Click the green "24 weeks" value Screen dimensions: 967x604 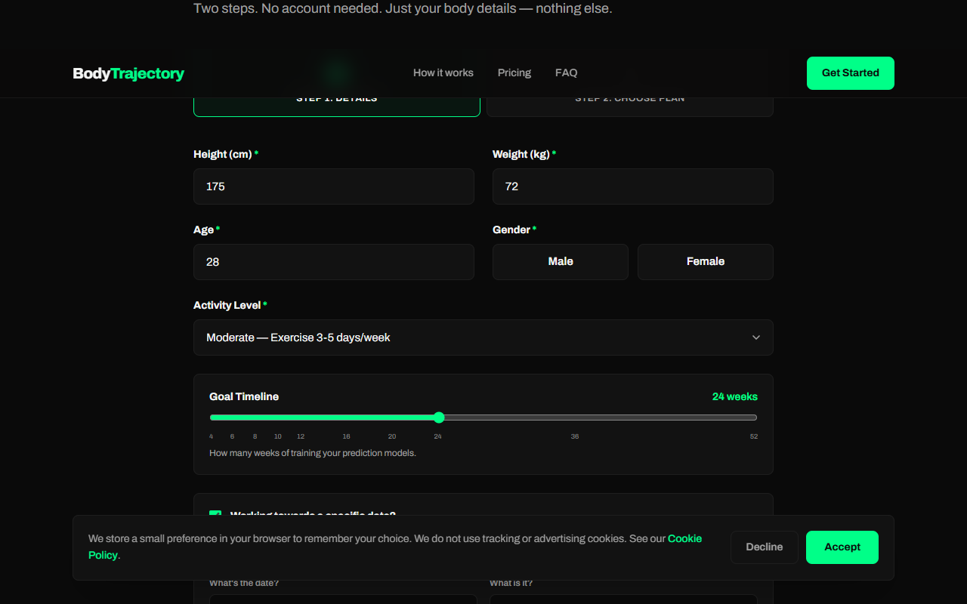[x=735, y=396]
